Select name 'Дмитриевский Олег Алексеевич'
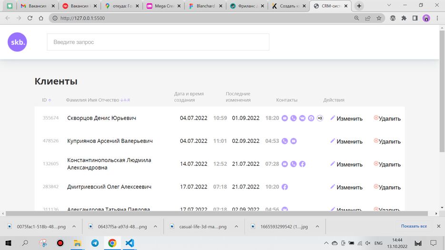Viewport: 445px width, 250px height. click(x=109, y=187)
